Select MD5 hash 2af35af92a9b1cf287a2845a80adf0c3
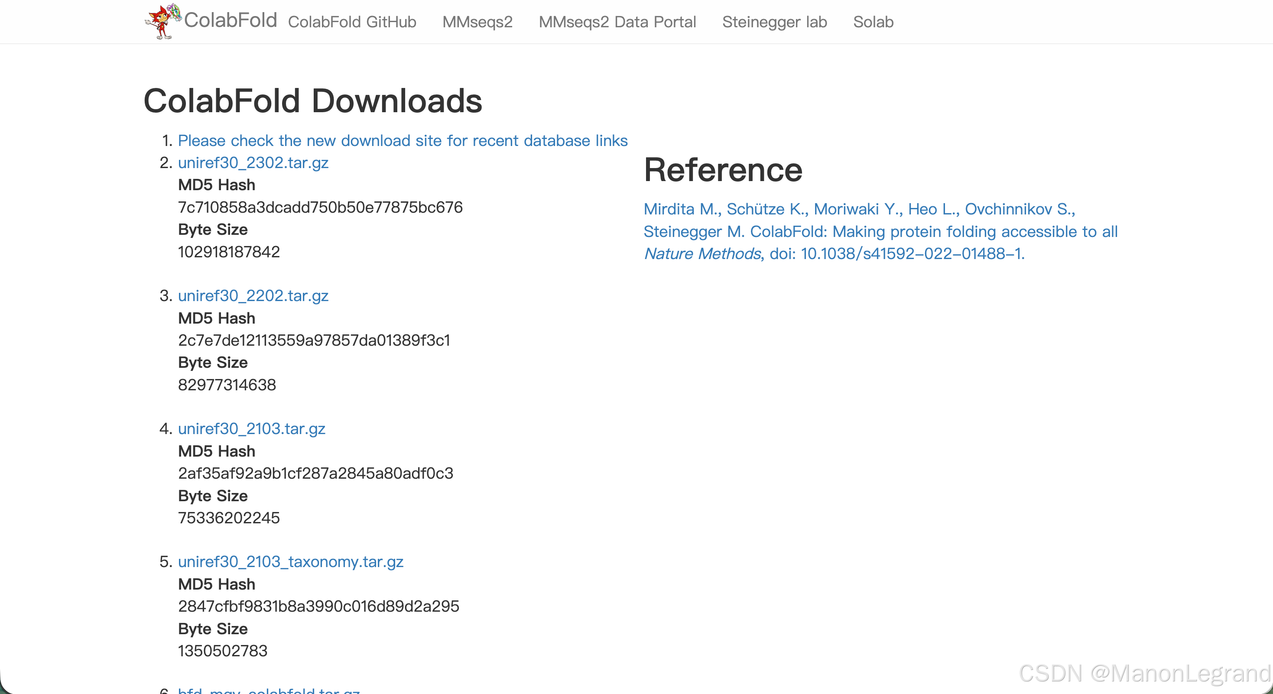This screenshot has width=1273, height=694. pyautogui.click(x=316, y=473)
